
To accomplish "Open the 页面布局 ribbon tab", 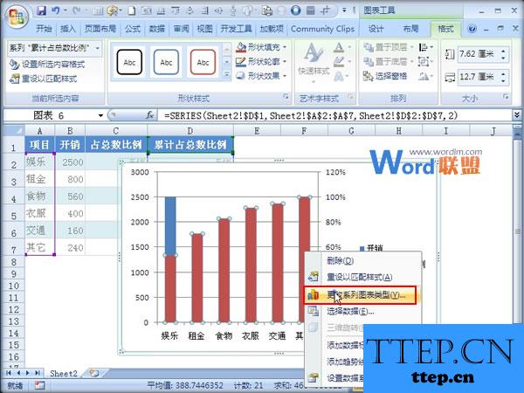I will coord(100,29).
